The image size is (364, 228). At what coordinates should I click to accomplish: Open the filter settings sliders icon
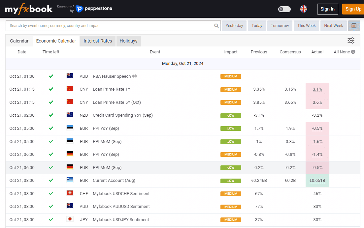coord(351,40)
